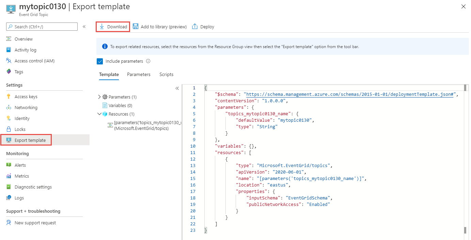The width and height of the screenshot is (471, 240).
Task: Expand the Parameters (1) tree node
Action: click(99, 97)
